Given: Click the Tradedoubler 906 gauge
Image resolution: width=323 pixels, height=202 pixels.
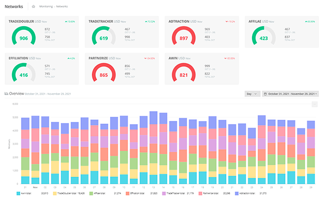Looking at the screenshot, I should (24, 36).
